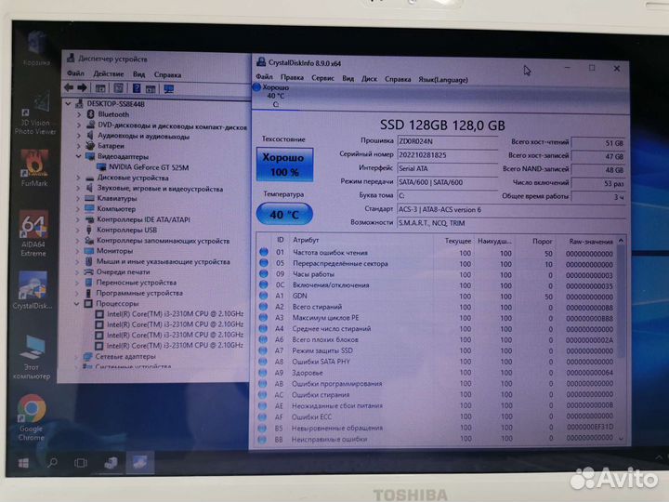Select the Часы работы attribute row

(x=437, y=274)
